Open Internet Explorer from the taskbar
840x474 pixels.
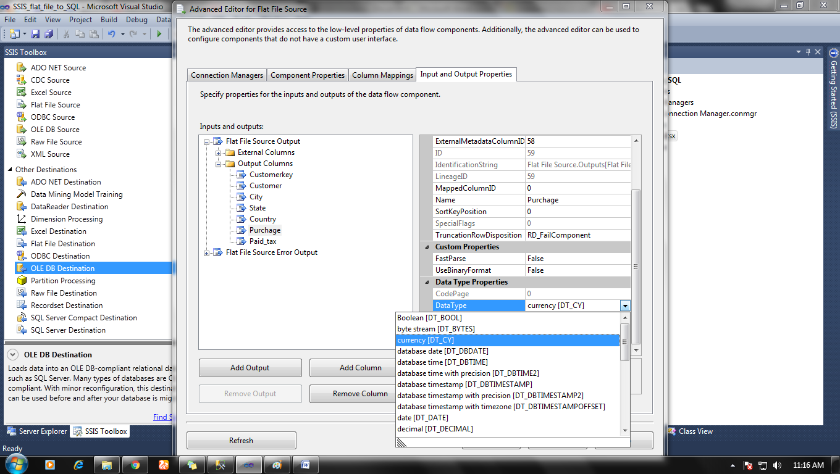click(78, 465)
